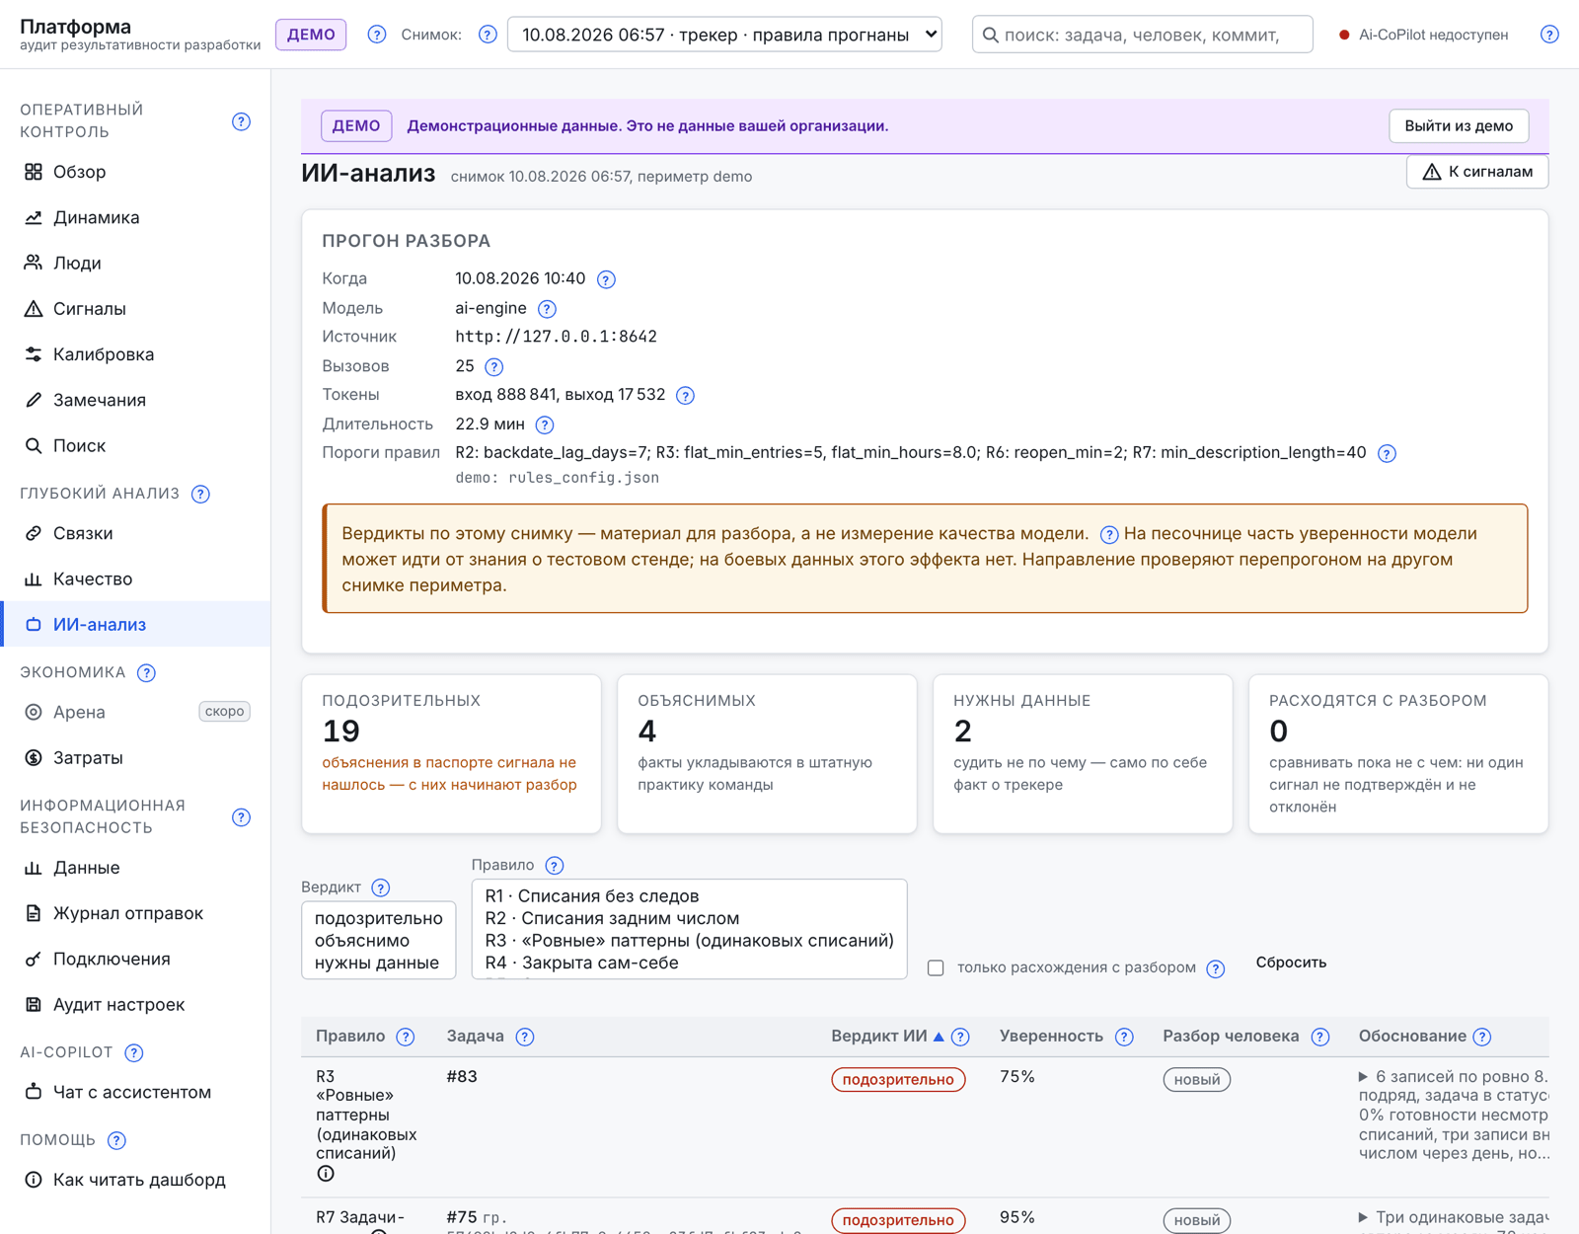
Task: Click the Затраты dollar coin icon
Action: [x=34, y=757]
